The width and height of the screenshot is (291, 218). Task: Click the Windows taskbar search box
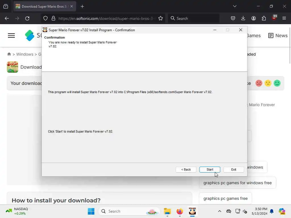129,211
